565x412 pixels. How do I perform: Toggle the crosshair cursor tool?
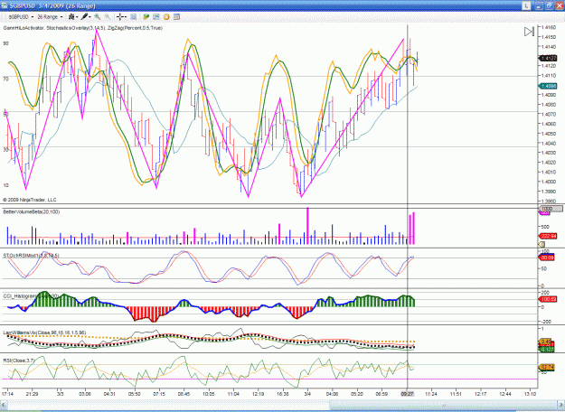point(121,17)
